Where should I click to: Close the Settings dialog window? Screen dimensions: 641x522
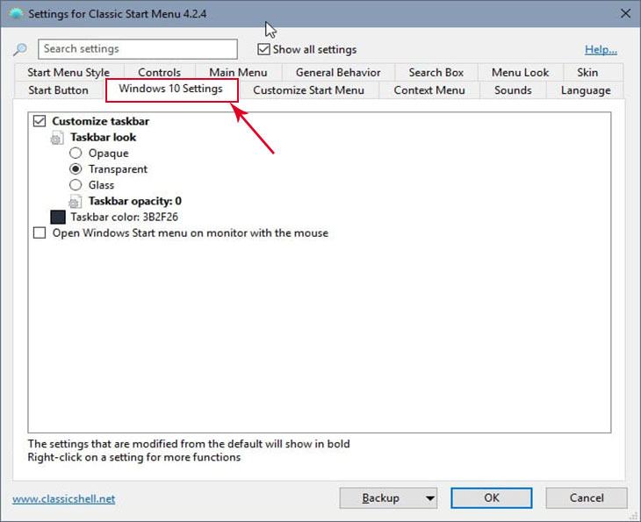(625, 14)
